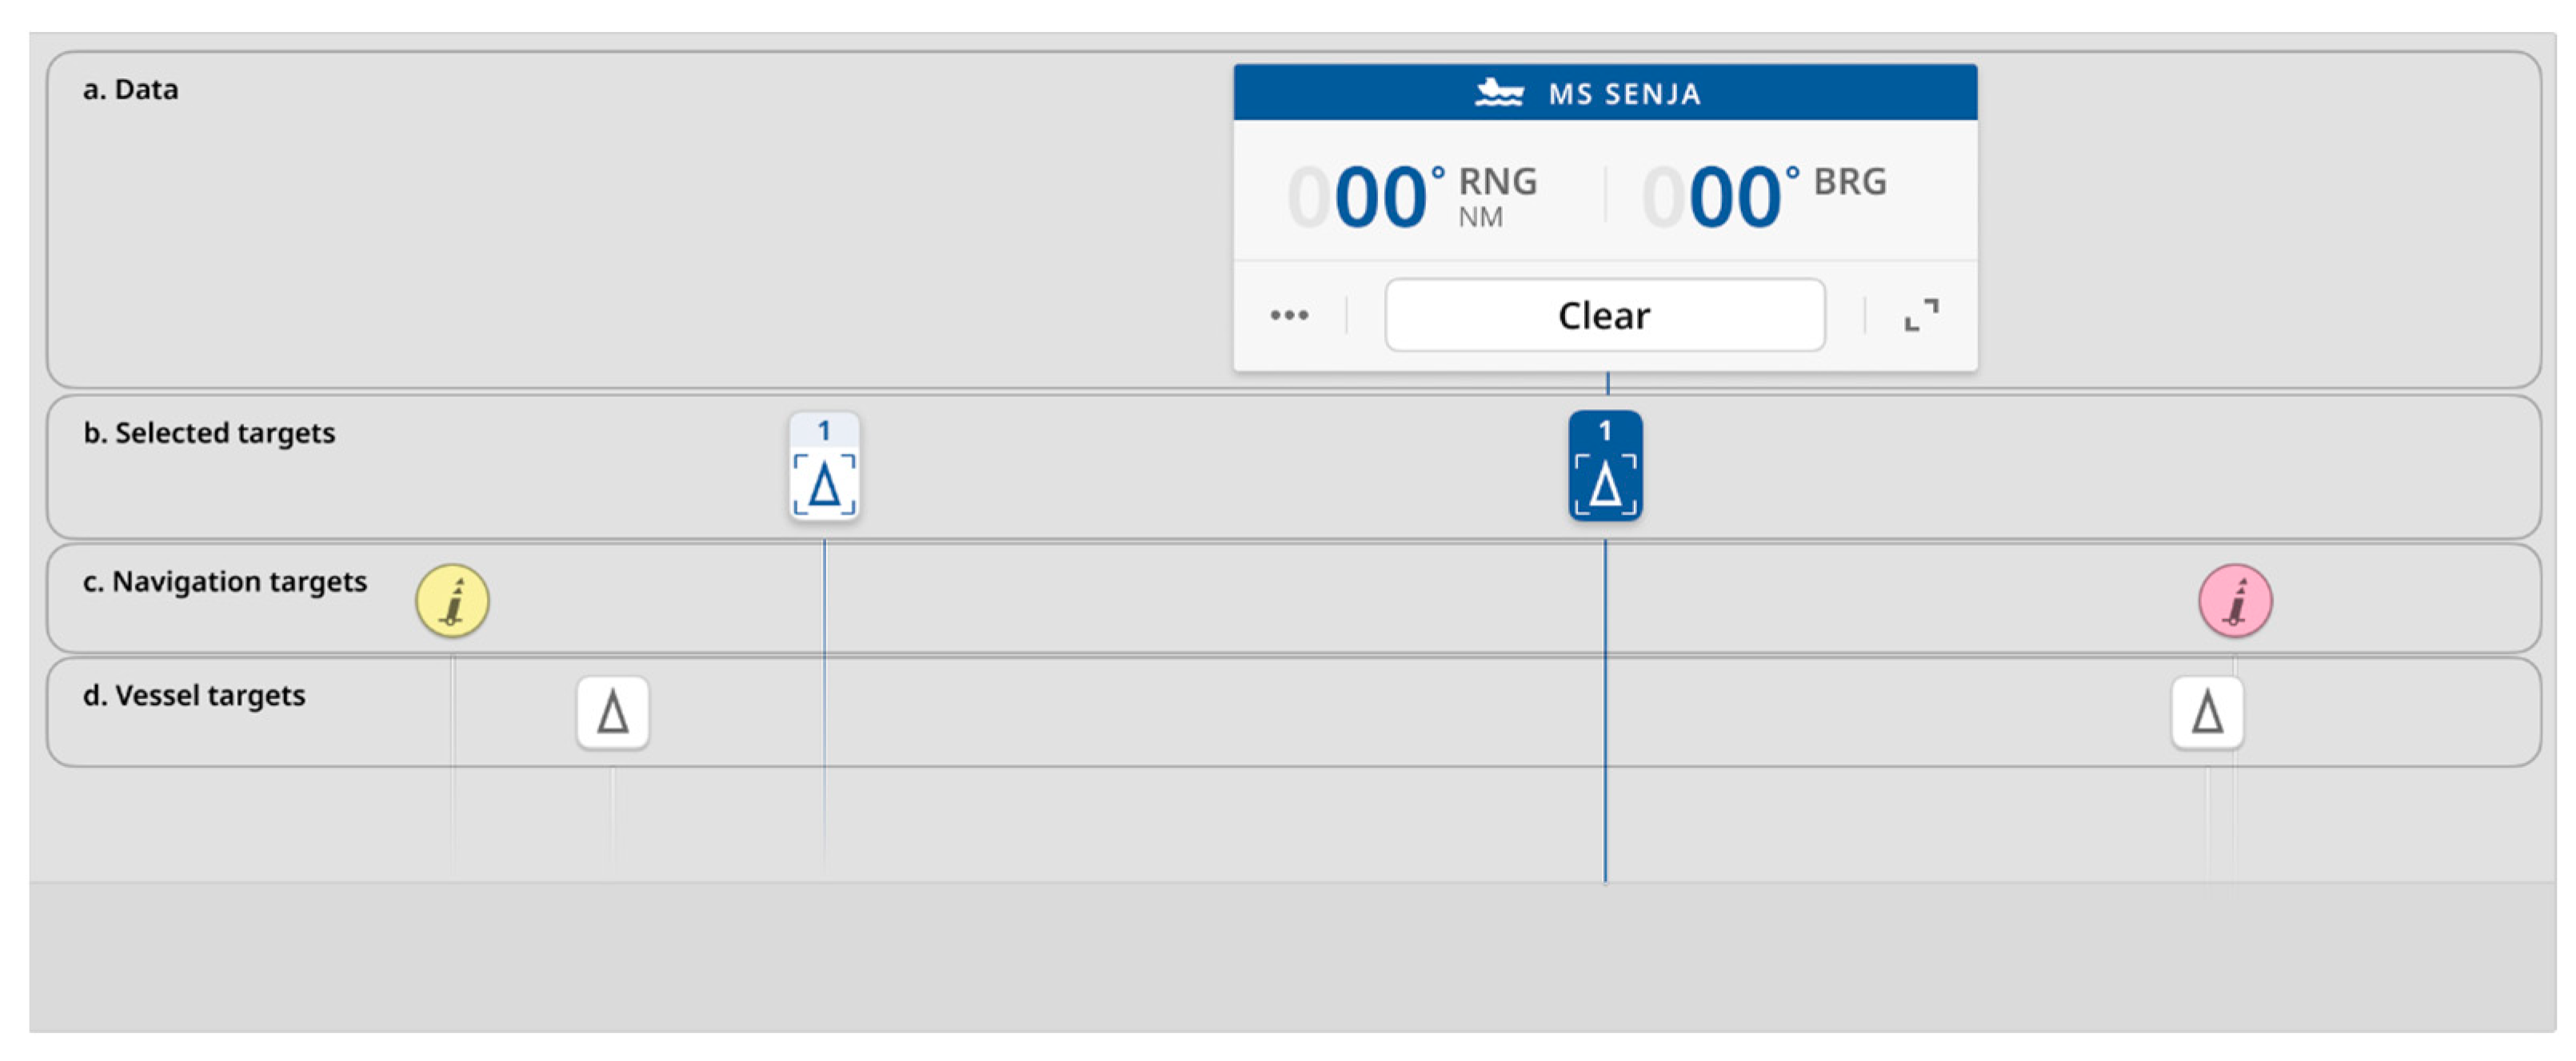The height and width of the screenshot is (1061, 2576).
Task: Select the dark blue selected target marker
Action: [x=1605, y=467]
